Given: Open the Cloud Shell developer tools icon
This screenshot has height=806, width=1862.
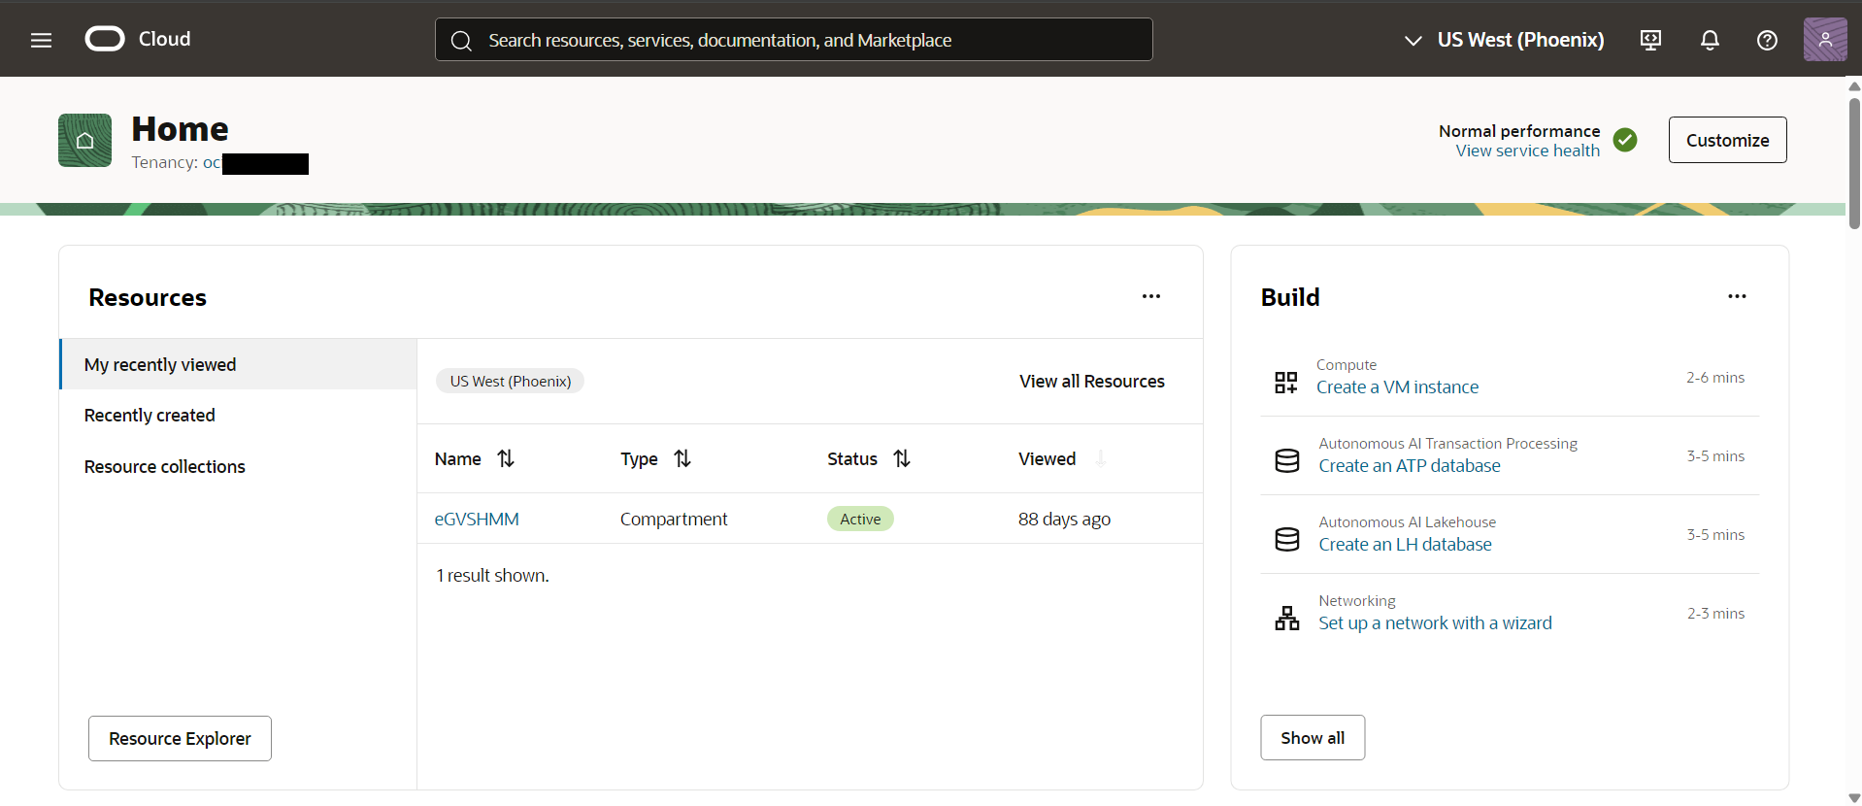Looking at the screenshot, I should [x=1650, y=40].
